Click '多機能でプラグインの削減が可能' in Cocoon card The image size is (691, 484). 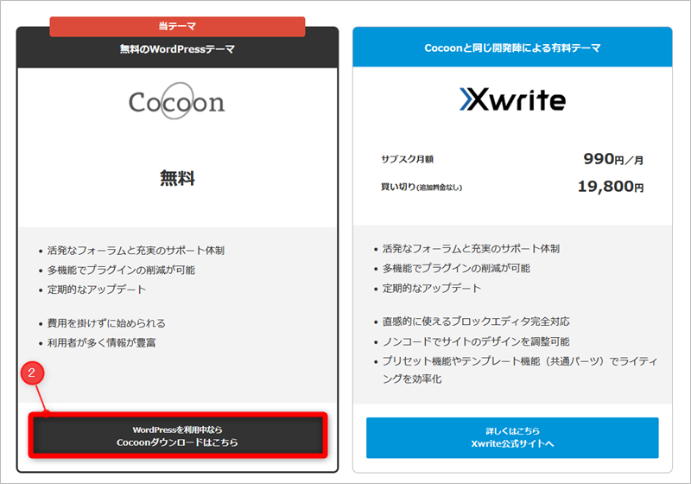121,270
